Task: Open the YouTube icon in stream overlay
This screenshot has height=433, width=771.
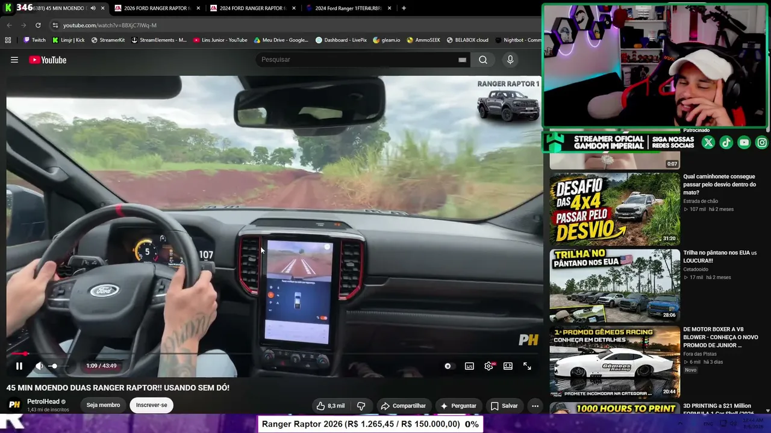Action: point(744,143)
